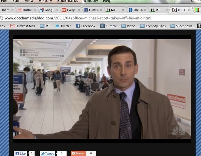Open the History menu

[x=45, y=1]
